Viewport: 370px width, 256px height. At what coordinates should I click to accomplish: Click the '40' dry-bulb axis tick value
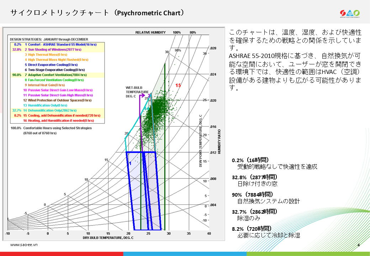tap(209, 233)
